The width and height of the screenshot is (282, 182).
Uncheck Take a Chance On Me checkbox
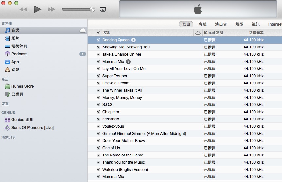98,54
